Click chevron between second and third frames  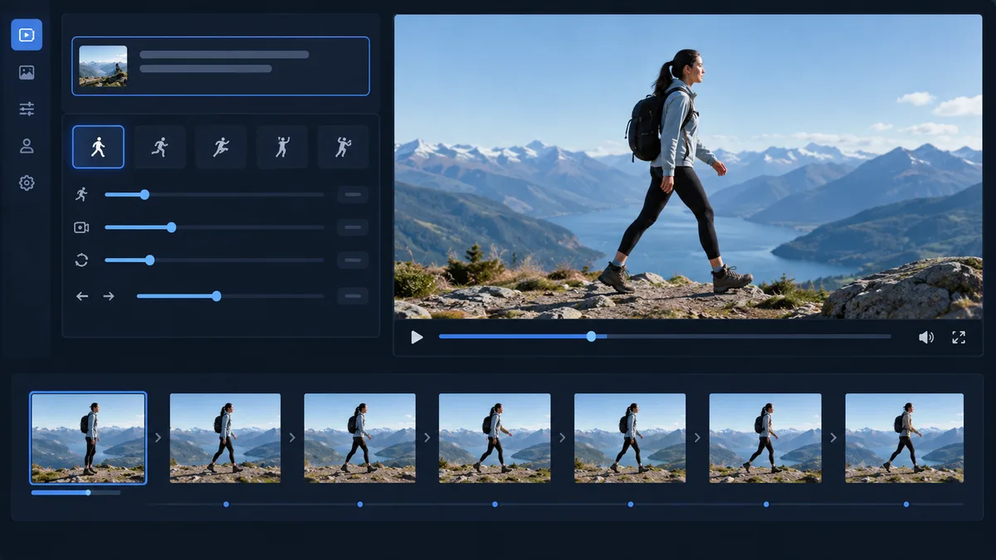coord(292,437)
